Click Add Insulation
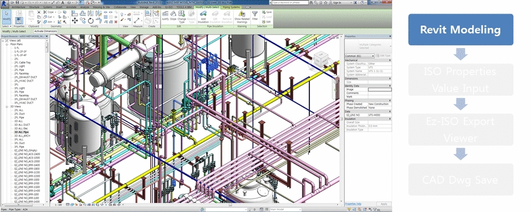This screenshot has width=531, height=212. tap(203, 17)
